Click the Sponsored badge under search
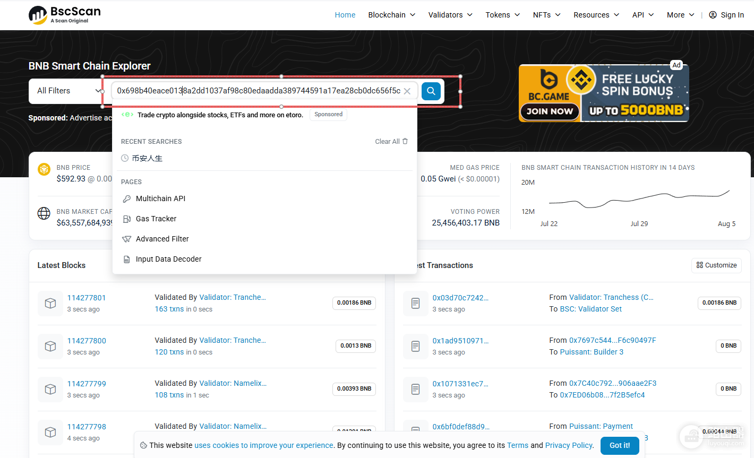Image resolution: width=754 pixels, height=458 pixels. tap(329, 115)
